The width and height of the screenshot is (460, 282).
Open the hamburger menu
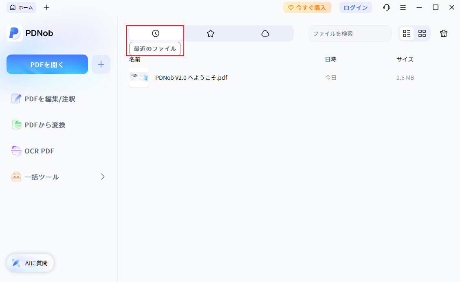pyautogui.click(x=403, y=7)
